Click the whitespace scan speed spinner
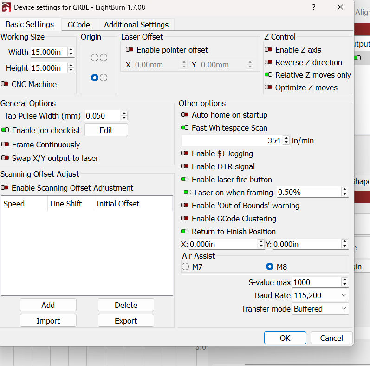370x366 pixels. click(x=286, y=140)
